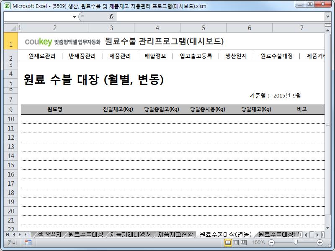Click the 준비 ready status text
The width and height of the screenshot is (335, 251).
coord(12,243)
